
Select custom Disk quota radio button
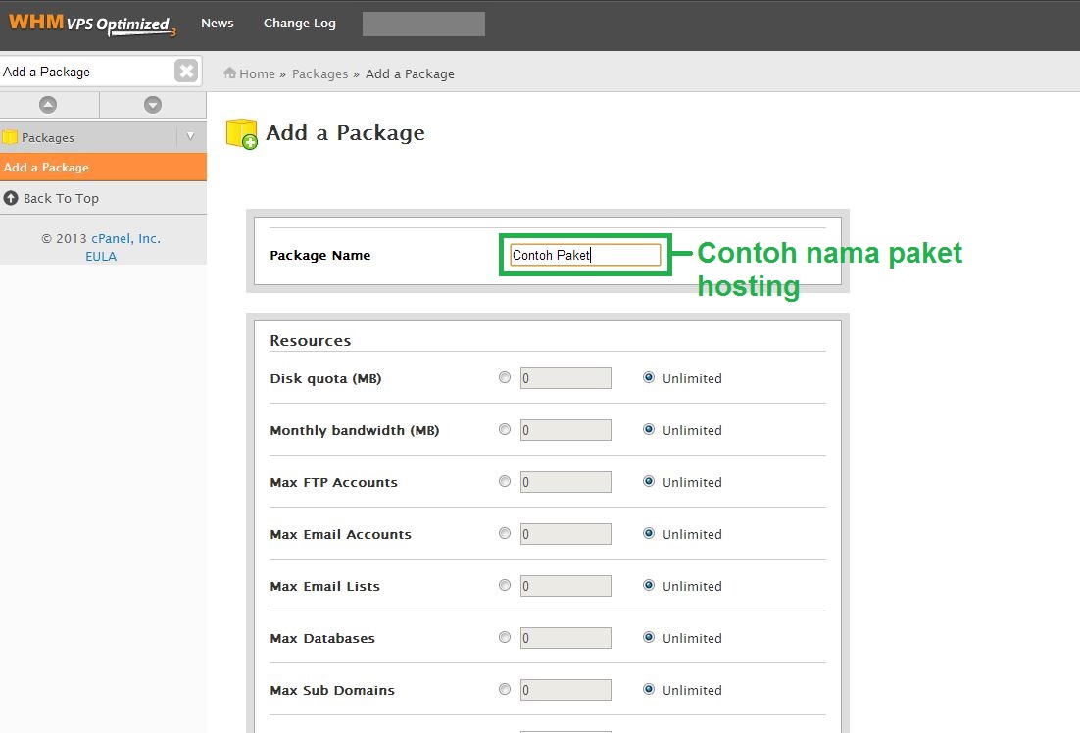[x=505, y=377]
